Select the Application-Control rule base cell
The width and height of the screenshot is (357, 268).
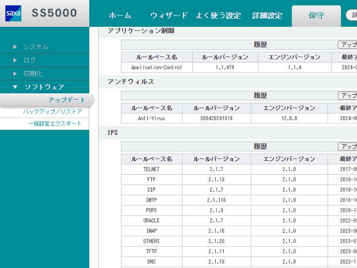(x=156, y=67)
